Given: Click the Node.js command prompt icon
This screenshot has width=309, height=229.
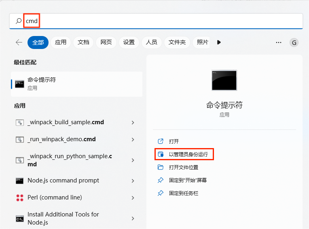Looking at the screenshot, I should [19, 180].
